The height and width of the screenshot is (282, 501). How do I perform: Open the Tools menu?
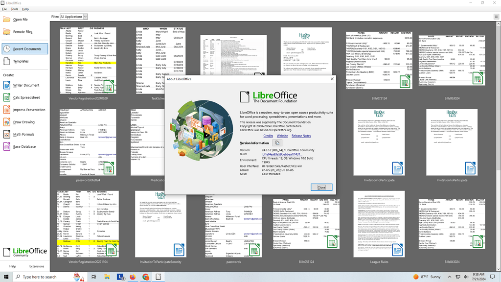click(14, 9)
